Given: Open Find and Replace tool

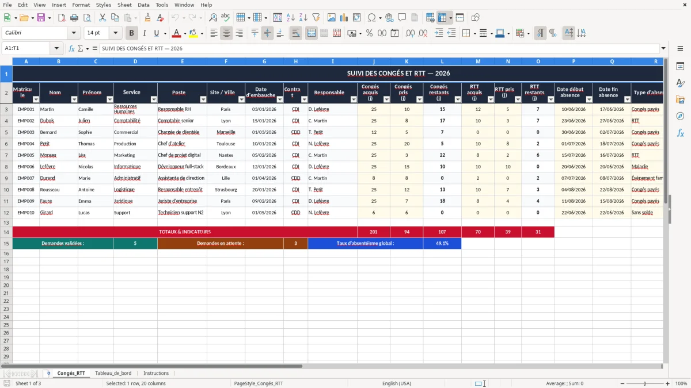Looking at the screenshot, I should (213, 18).
